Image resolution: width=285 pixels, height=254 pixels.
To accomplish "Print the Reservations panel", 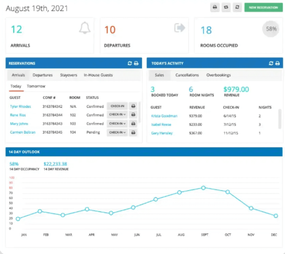I will click(136, 63).
